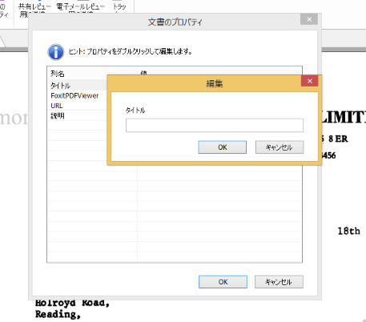366x322 pixels.
Task: Close the 文書のプロパティ dialog window
Action: (309, 19)
